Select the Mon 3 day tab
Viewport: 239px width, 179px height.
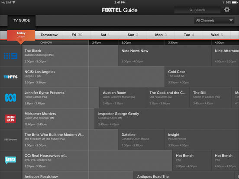[x=161, y=35]
